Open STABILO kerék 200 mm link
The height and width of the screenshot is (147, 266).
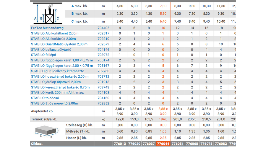pyautogui.click(x=57, y=93)
